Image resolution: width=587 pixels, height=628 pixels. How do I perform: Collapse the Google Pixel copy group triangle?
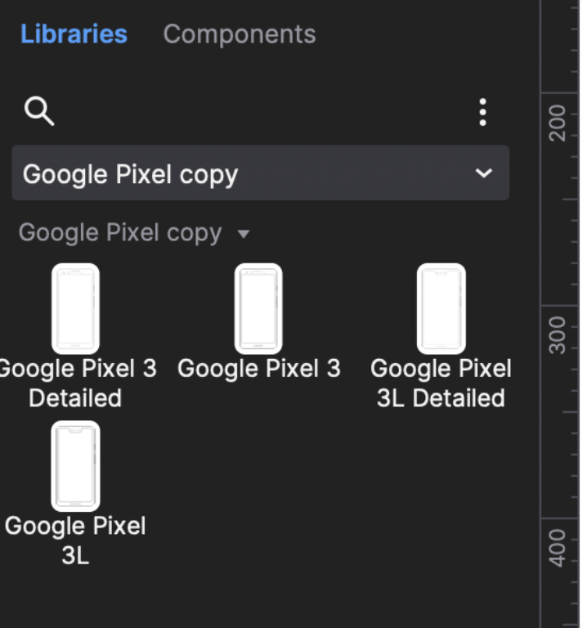pos(243,234)
